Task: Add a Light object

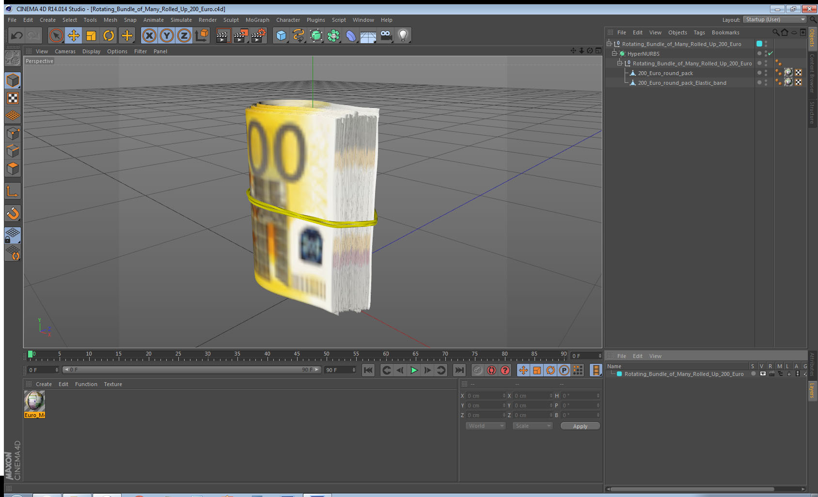Action: [x=403, y=35]
